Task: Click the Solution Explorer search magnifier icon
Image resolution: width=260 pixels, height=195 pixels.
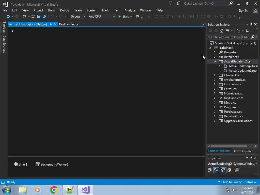Action: coord(253,37)
